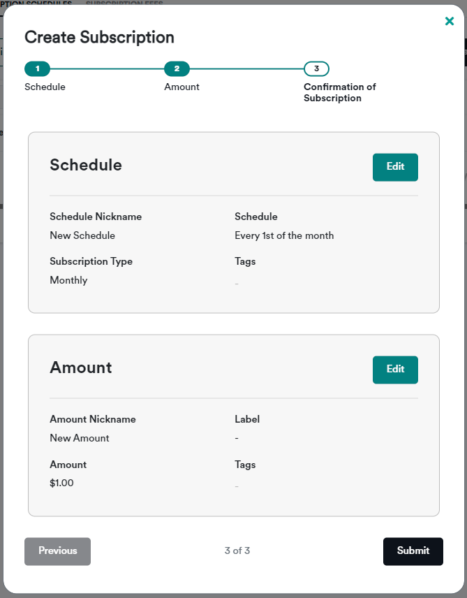Click the Every 1st of the month text
Viewport: 467px width, 598px height.
click(x=284, y=235)
